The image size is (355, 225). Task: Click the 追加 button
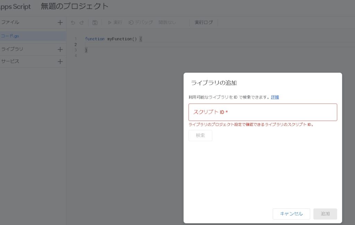325,214
